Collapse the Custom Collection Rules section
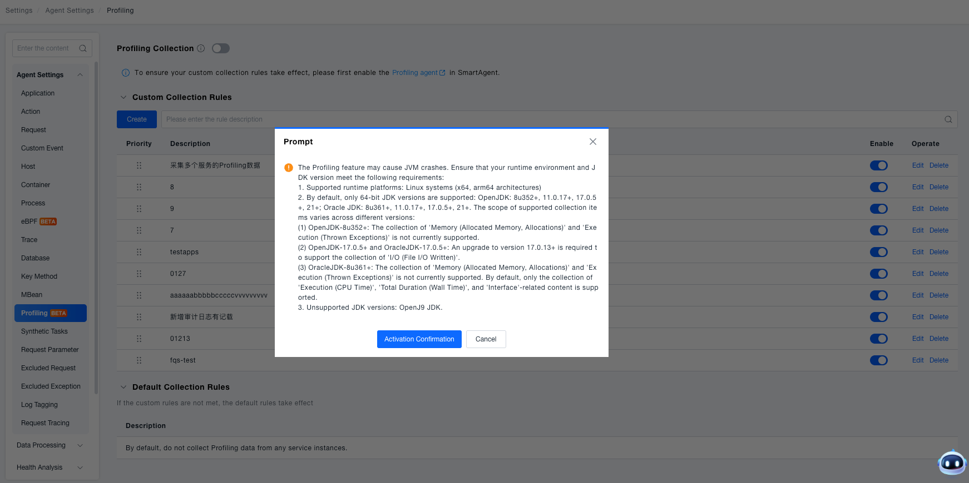 (x=123, y=97)
